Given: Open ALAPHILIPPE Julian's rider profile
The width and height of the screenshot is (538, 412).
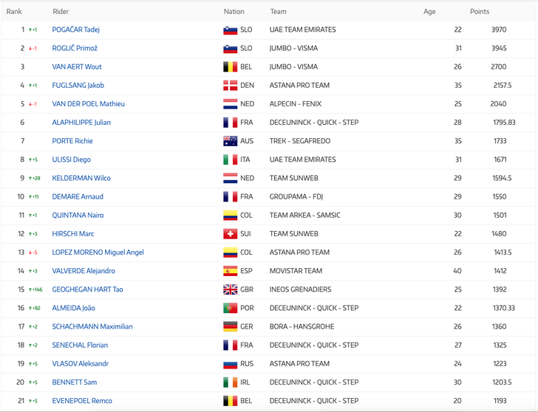Looking at the screenshot, I should coord(81,123).
